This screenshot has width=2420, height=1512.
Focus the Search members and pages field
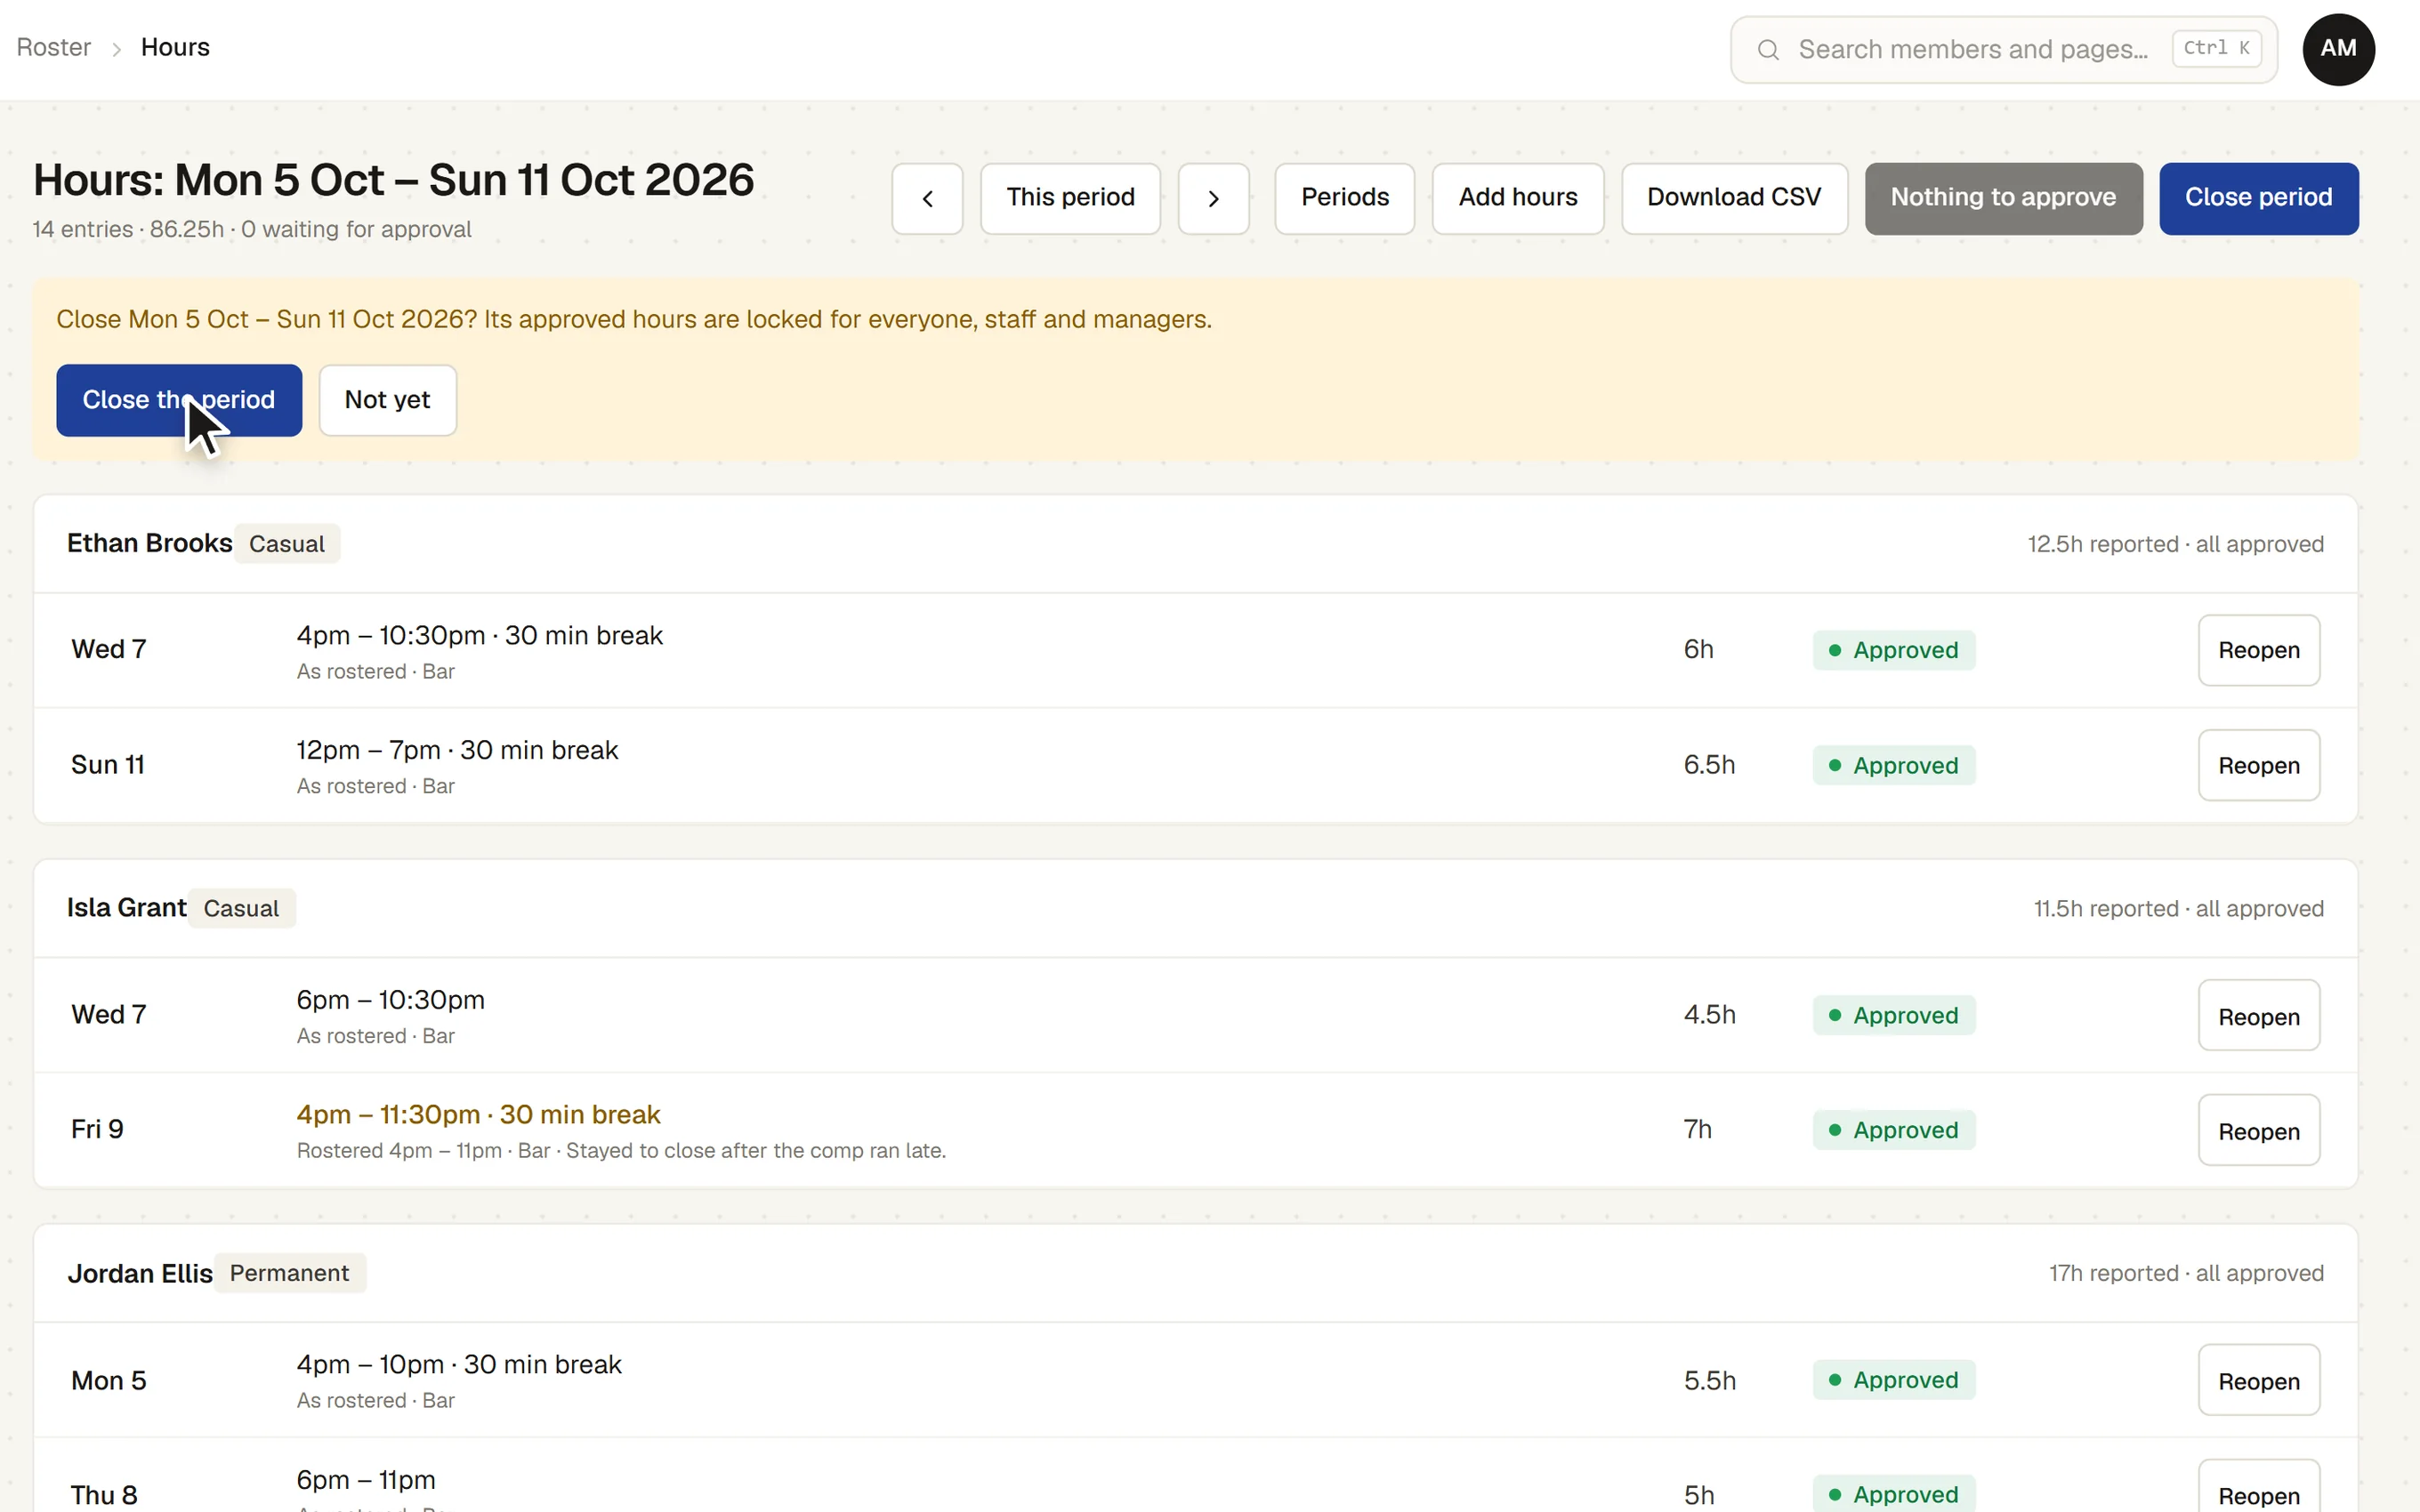click(2004, 49)
